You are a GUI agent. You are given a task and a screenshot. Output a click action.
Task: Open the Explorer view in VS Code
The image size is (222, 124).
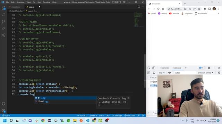pyautogui.click(x=3, y=8)
